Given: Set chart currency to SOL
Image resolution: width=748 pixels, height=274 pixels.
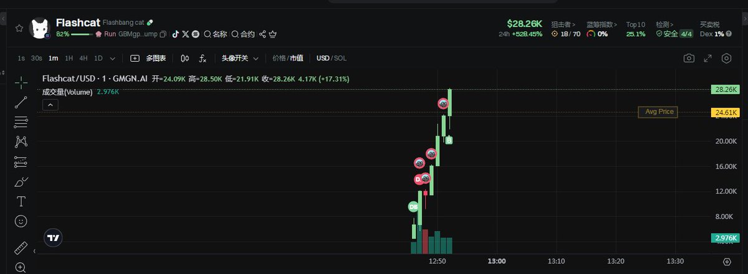Looking at the screenshot, I should tap(340, 58).
